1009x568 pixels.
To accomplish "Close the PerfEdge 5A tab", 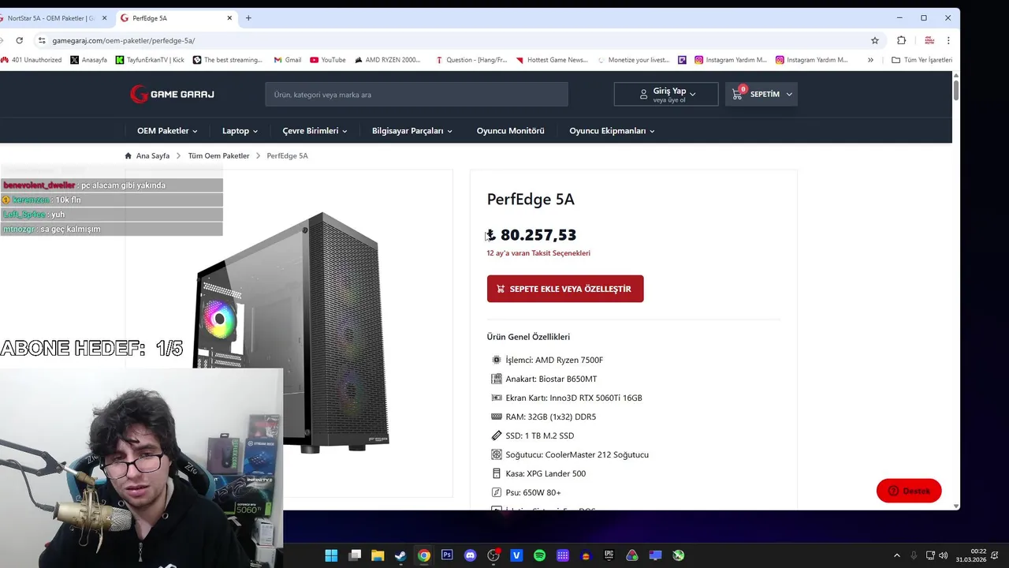I will pyautogui.click(x=229, y=18).
